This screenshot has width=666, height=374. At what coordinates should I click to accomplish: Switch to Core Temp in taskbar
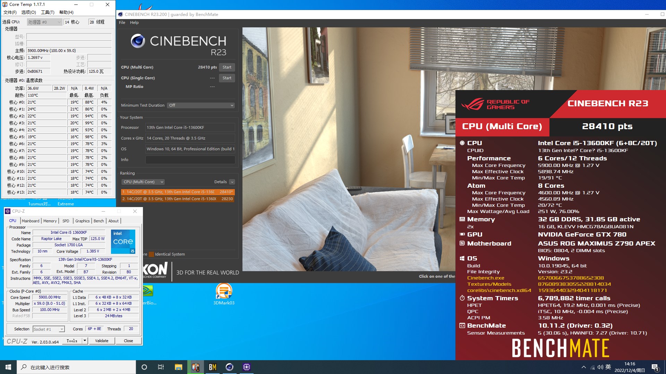(196, 367)
